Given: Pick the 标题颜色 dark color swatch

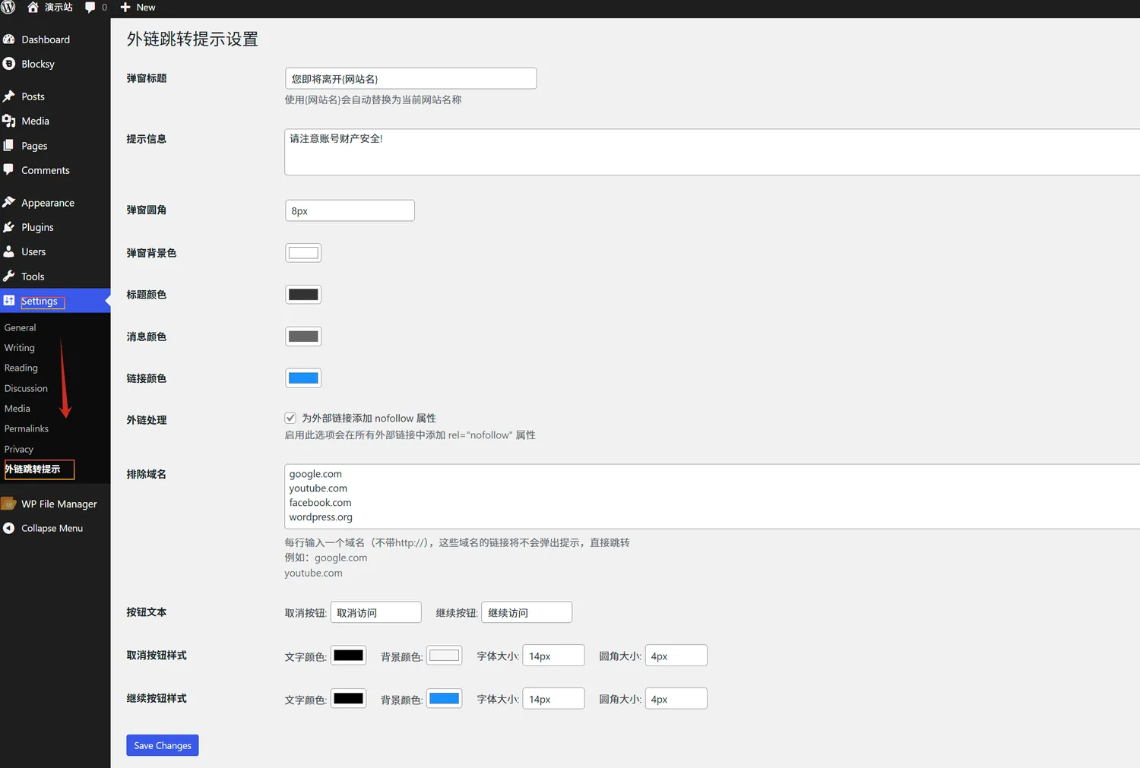Looking at the screenshot, I should tap(303, 295).
